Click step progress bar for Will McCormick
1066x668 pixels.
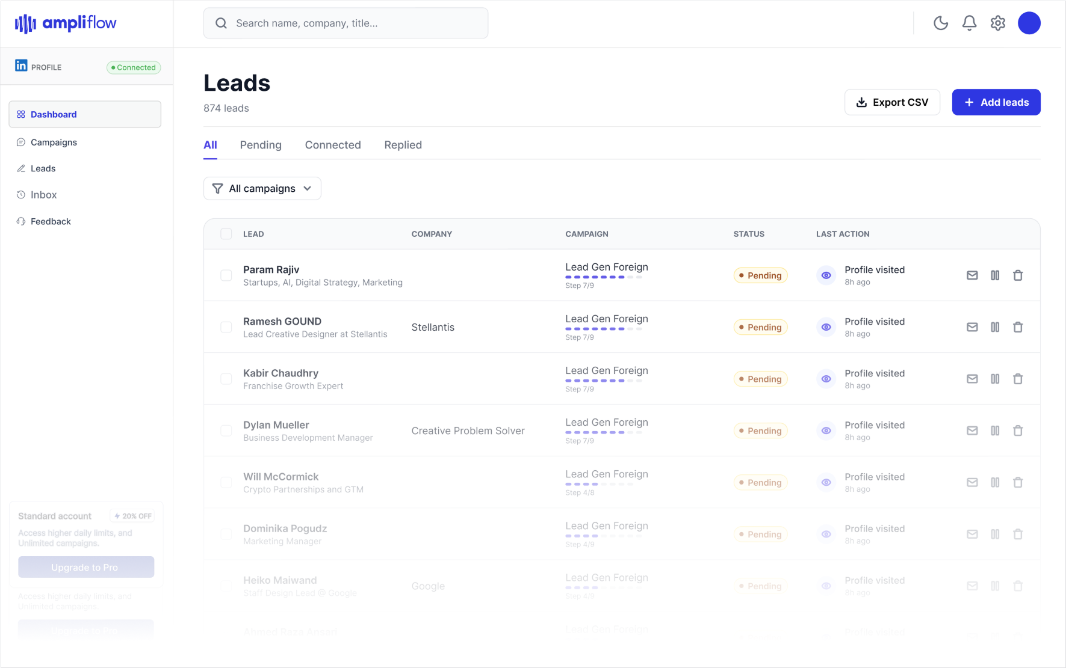[x=600, y=484]
